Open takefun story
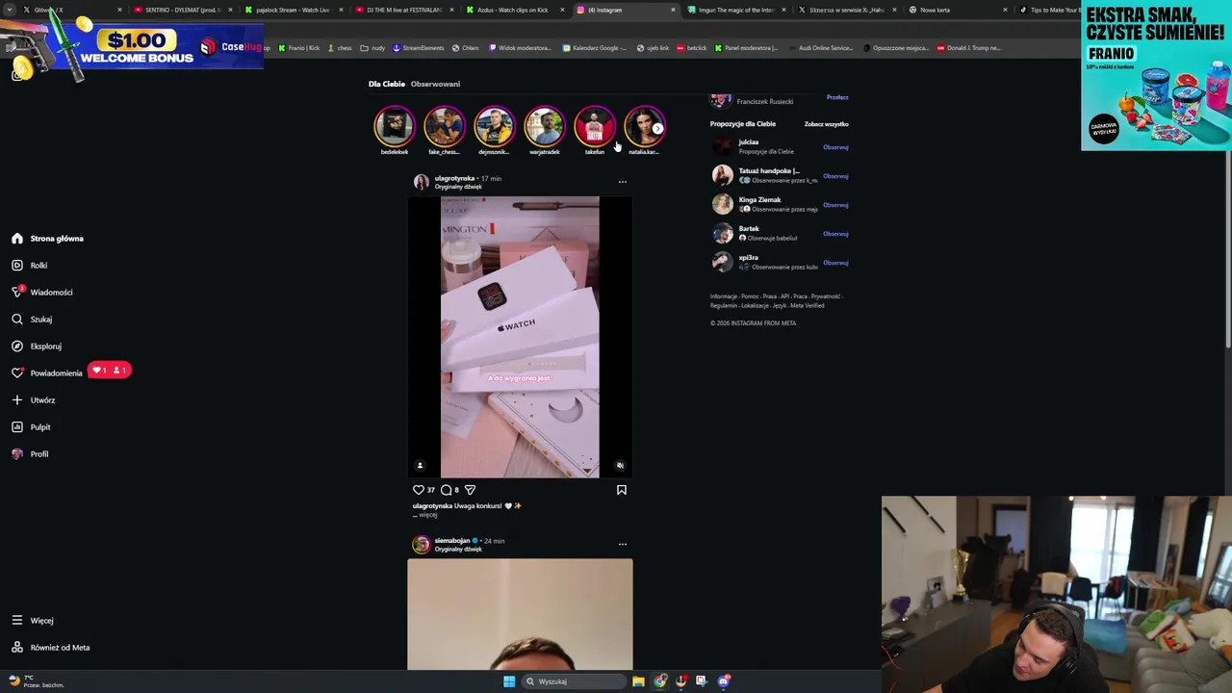The width and height of the screenshot is (1232, 693). coord(595,128)
